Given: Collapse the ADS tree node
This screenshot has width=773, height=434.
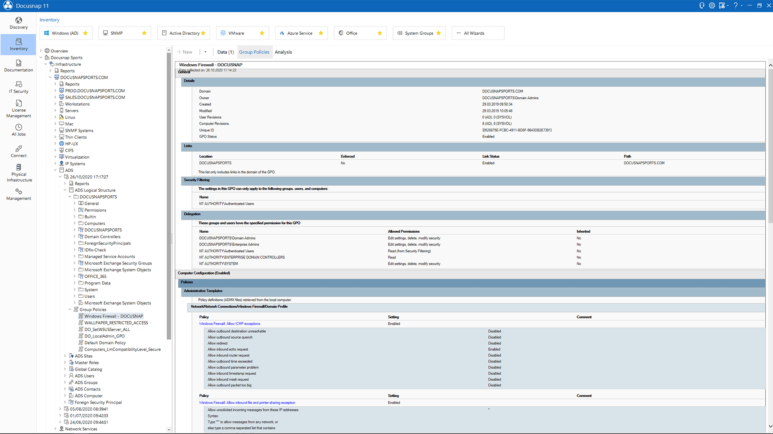Looking at the screenshot, I should point(55,170).
